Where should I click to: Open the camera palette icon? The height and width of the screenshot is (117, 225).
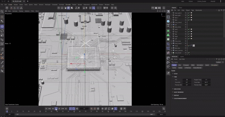click(168, 63)
